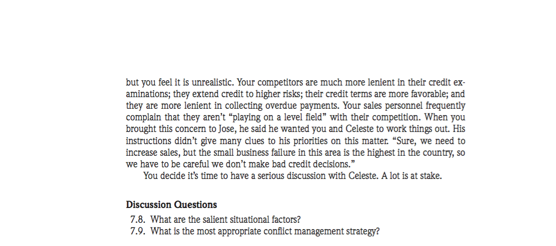556x246 pixels.
Task: Click the word 'competitors' in first line
Action: click(x=280, y=82)
